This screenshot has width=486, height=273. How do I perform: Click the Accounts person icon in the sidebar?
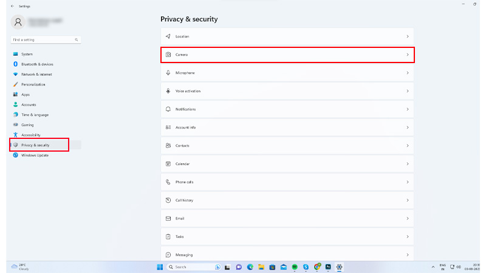click(16, 104)
